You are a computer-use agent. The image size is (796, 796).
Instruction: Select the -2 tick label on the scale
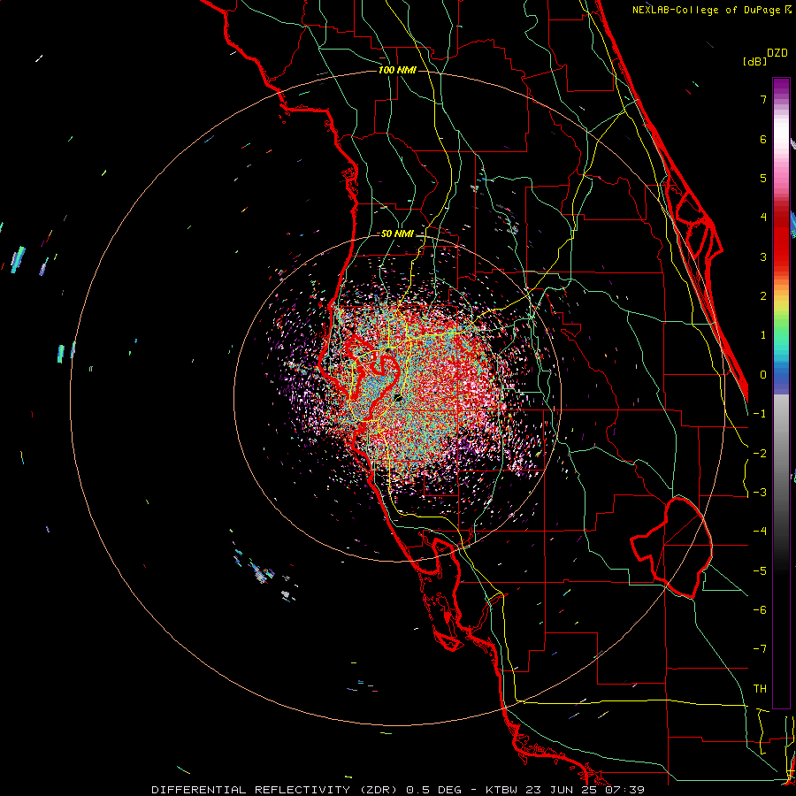point(760,454)
